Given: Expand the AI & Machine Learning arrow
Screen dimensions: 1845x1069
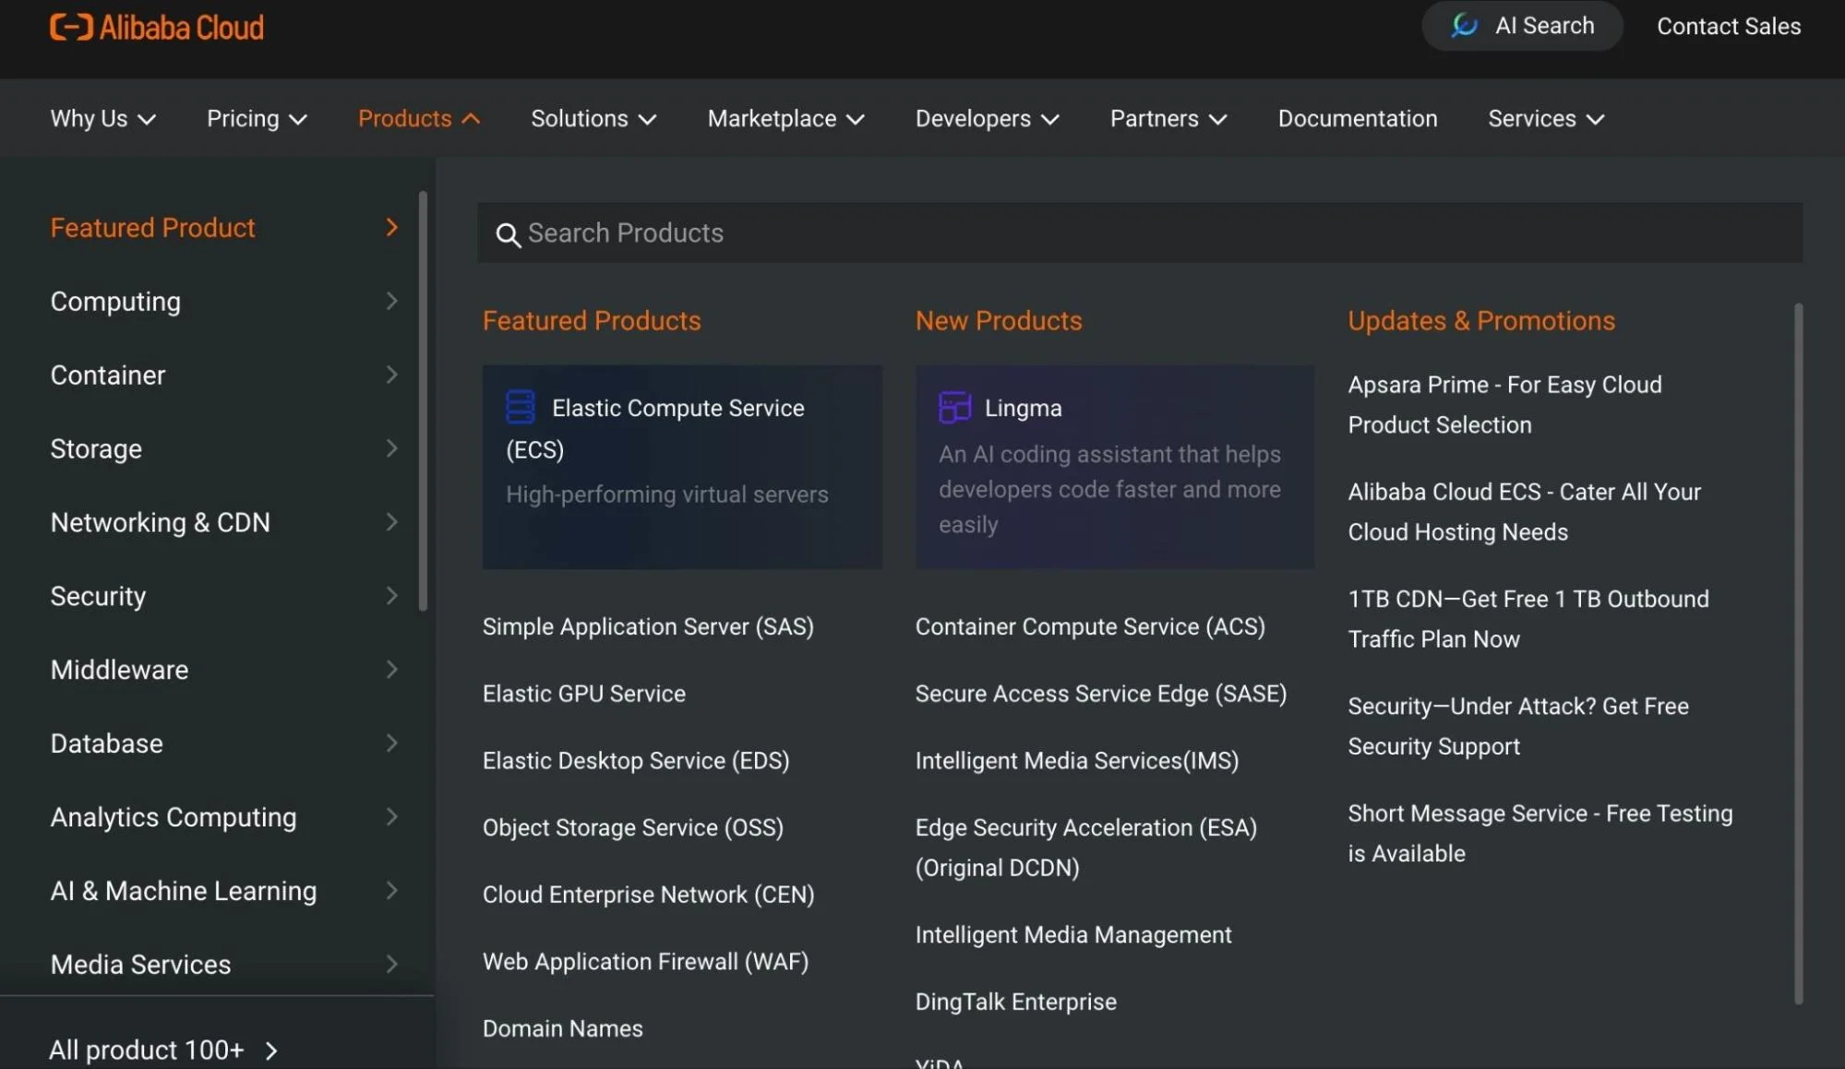Looking at the screenshot, I should point(391,891).
